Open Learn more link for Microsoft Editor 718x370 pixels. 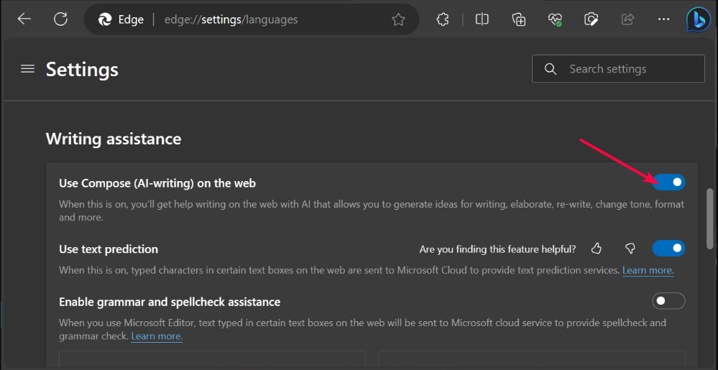pyautogui.click(x=157, y=336)
